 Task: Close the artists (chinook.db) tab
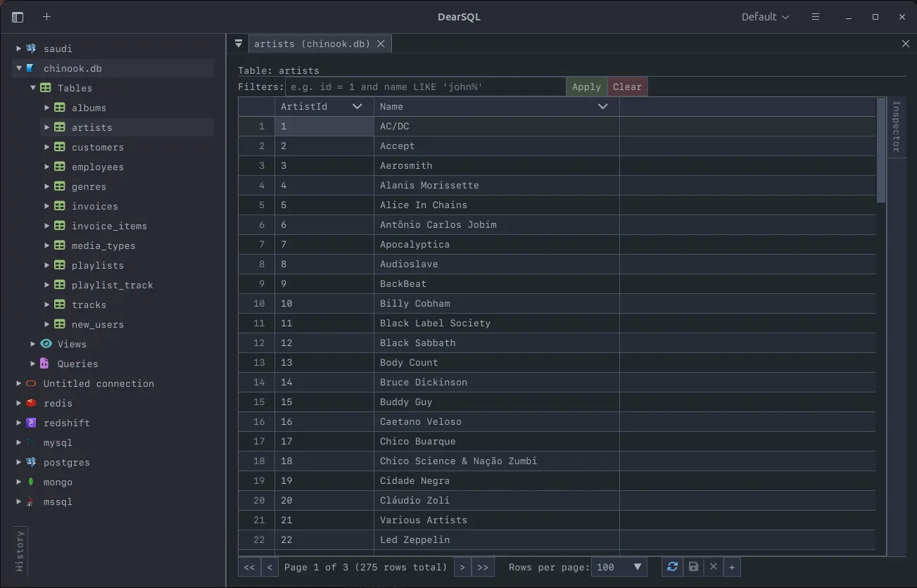coord(381,44)
